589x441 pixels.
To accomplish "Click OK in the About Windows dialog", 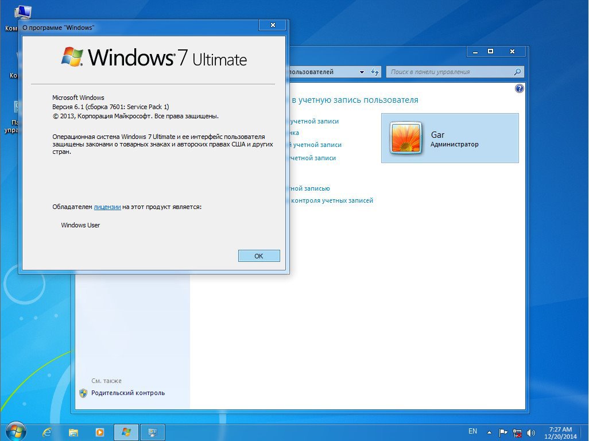I will pyautogui.click(x=259, y=256).
